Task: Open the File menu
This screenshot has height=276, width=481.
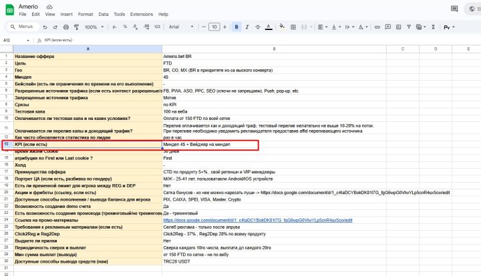Action: 23,14
